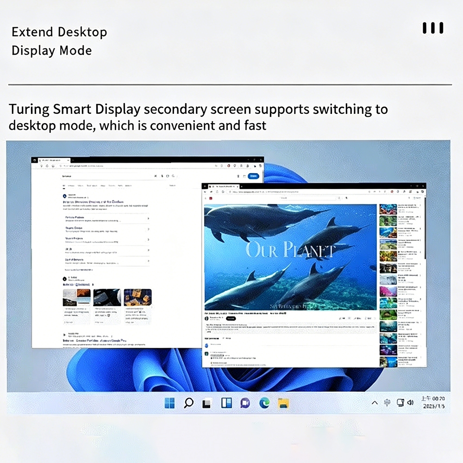Screen dimensions: 463x463
Task: Click the red YouTube logo icon
Action: point(211,198)
